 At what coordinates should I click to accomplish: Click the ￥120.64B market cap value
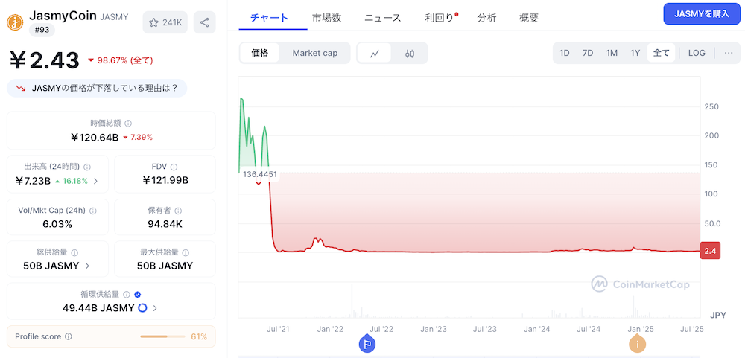94,137
